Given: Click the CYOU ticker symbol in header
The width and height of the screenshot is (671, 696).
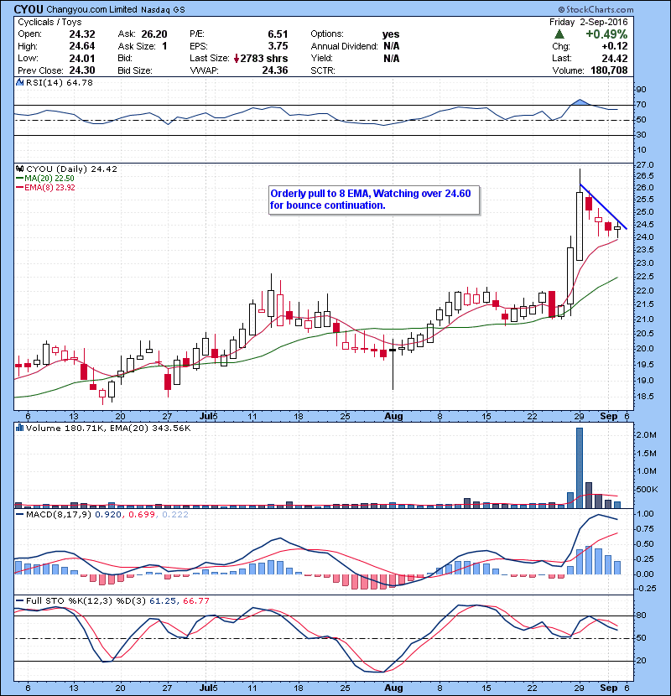Looking at the screenshot, I should (29, 9).
